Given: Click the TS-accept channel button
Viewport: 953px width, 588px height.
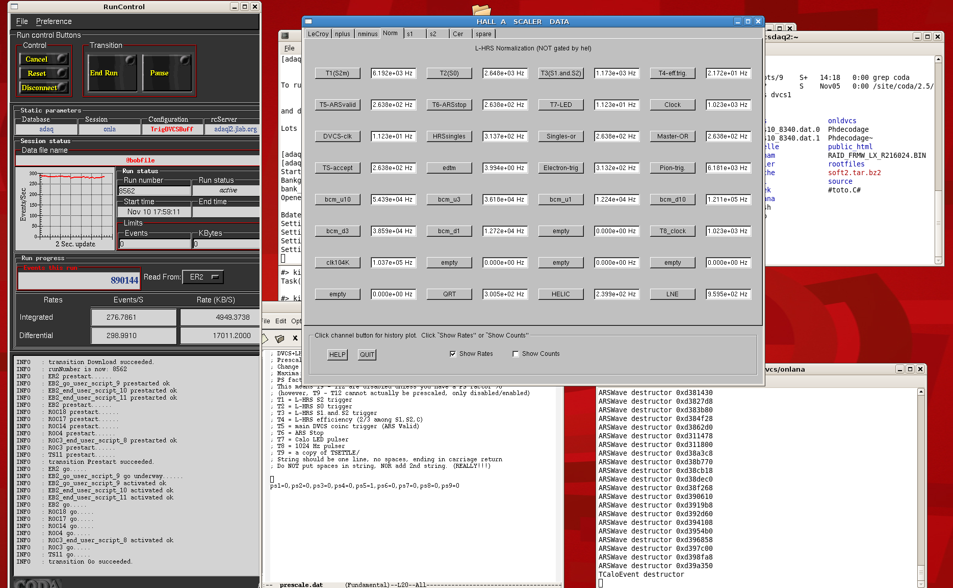Looking at the screenshot, I should [x=338, y=168].
